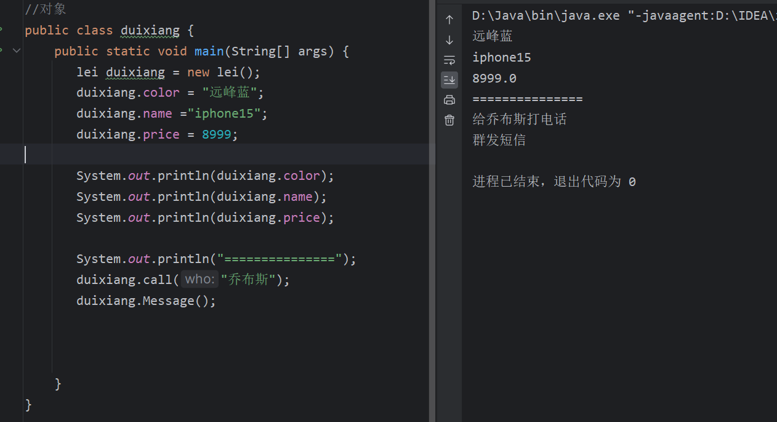Run the duixiang class from gutter arrow
The width and height of the screenshot is (777, 422).
coord(2,30)
